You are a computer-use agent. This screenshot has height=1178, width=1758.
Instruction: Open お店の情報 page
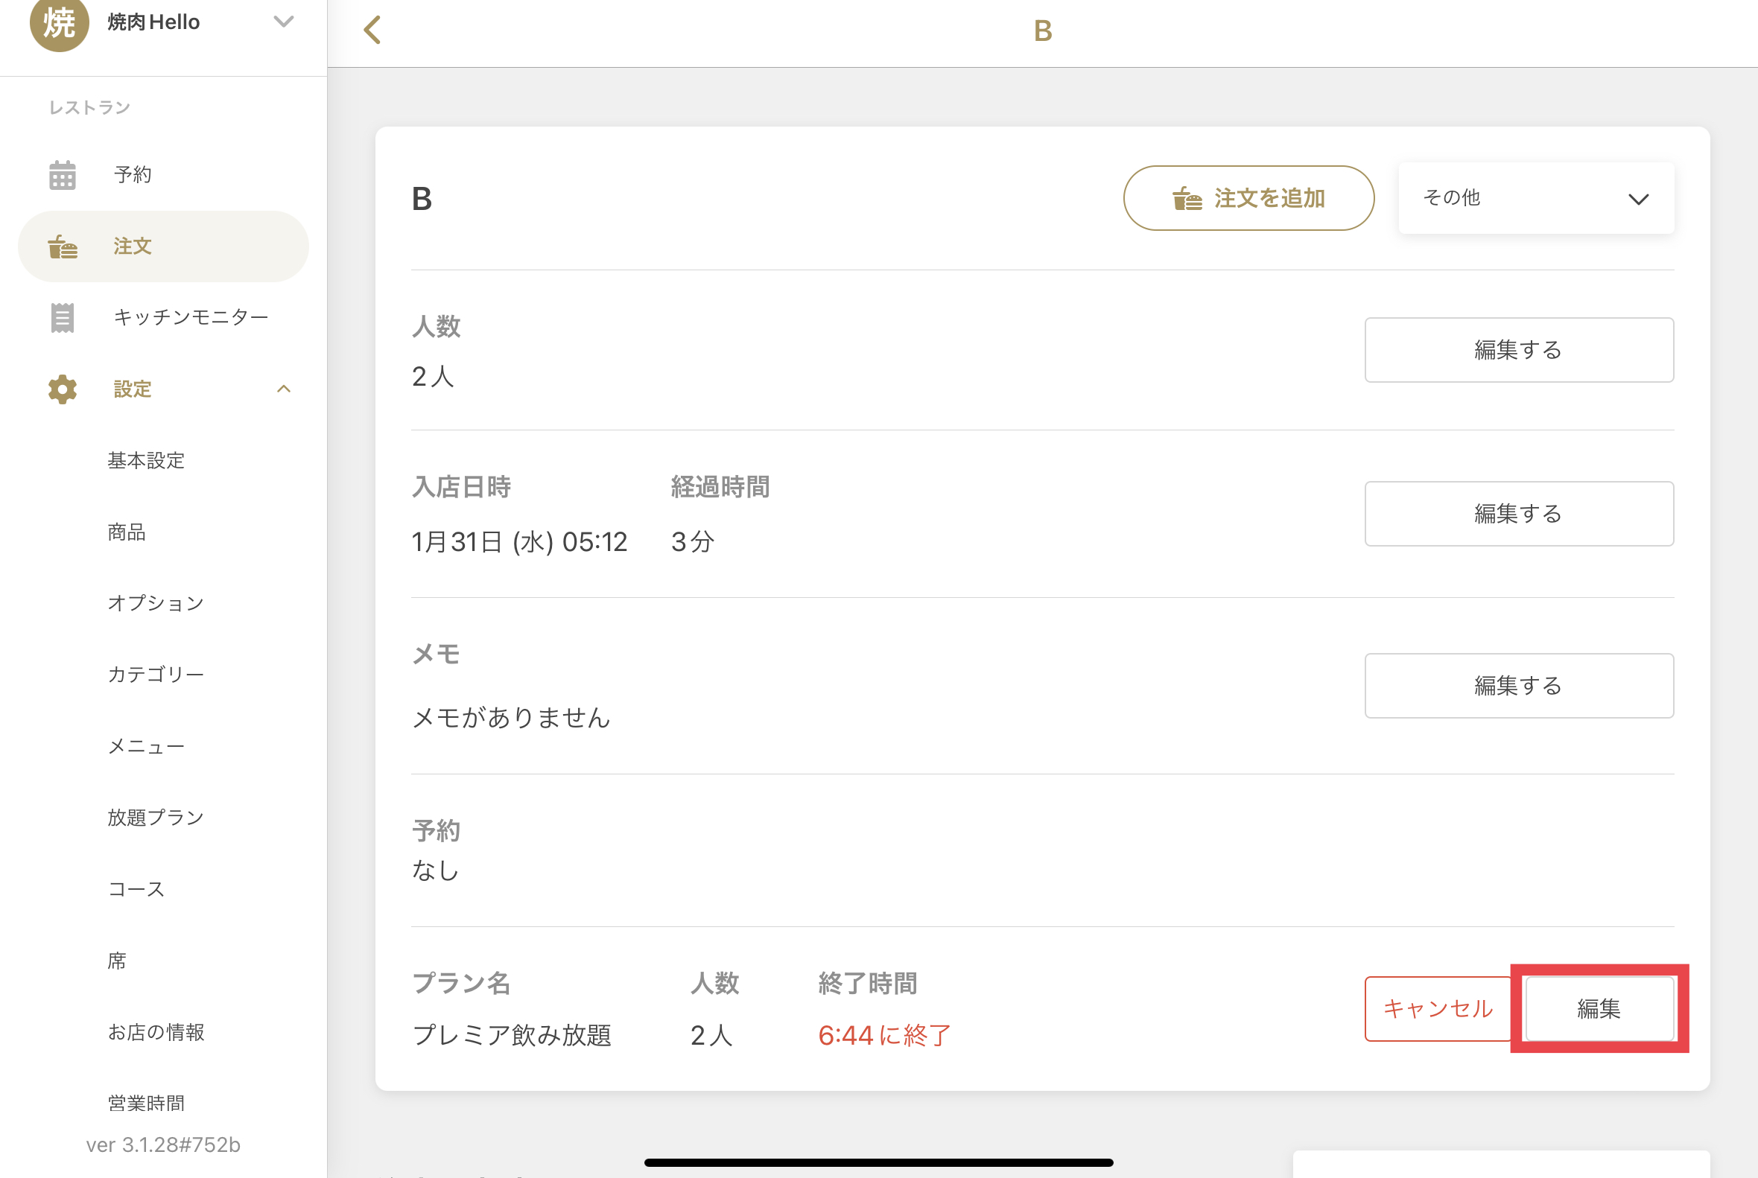pyautogui.click(x=156, y=1032)
